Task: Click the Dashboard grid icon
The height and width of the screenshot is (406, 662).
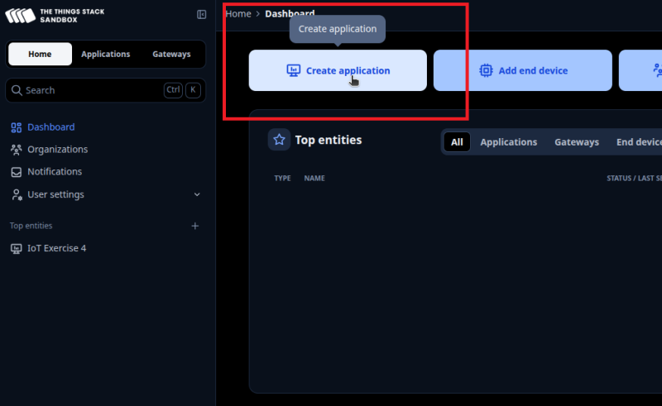Action: (x=16, y=127)
